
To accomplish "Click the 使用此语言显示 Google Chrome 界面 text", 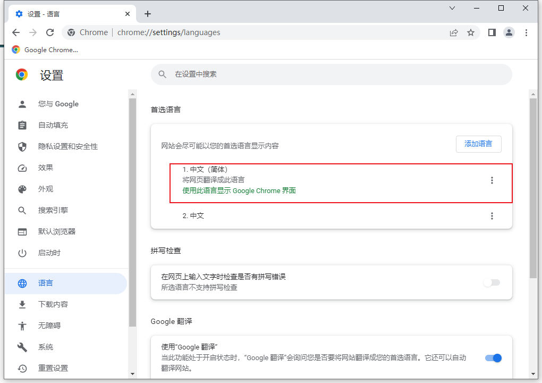I will pyautogui.click(x=239, y=190).
